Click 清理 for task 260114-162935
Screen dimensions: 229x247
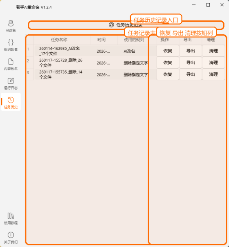[x=213, y=51]
